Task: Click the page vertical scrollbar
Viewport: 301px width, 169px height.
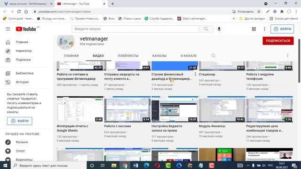Action: (x=299, y=61)
